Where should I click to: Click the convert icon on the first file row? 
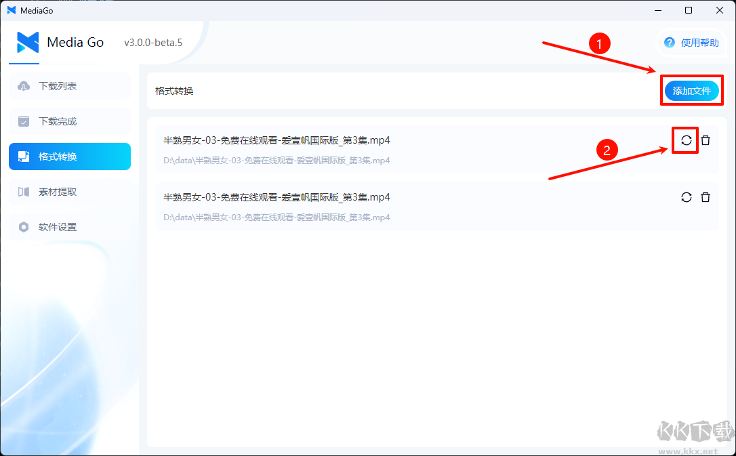687,140
